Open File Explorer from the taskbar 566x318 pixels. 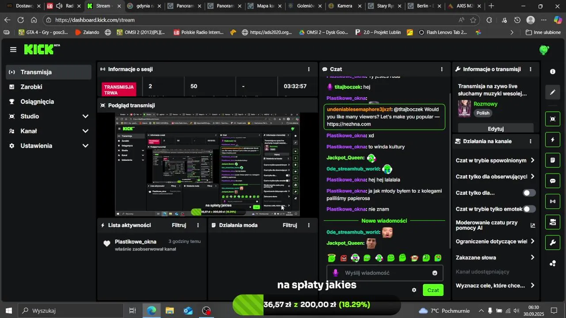click(170, 311)
